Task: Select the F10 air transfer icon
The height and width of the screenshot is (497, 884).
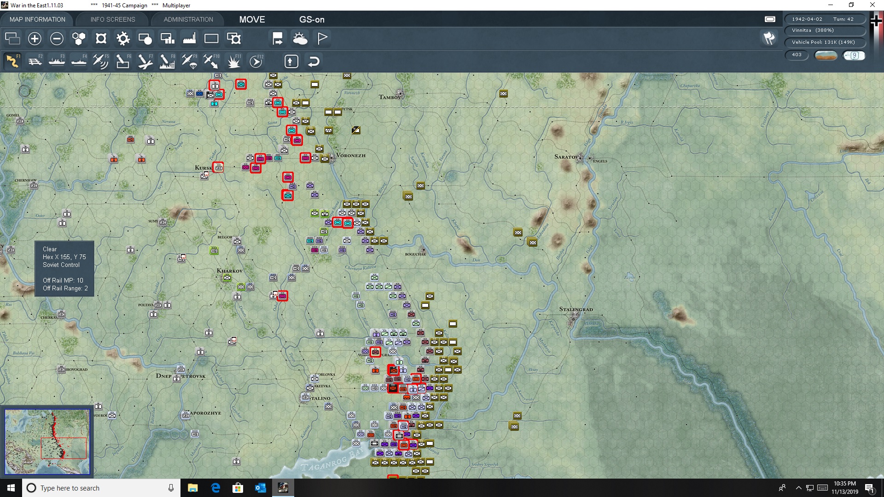Action: pyautogui.click(x=211, y=61)
